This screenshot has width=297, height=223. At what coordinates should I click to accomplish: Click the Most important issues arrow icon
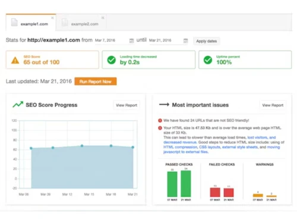tap(164, 105)
